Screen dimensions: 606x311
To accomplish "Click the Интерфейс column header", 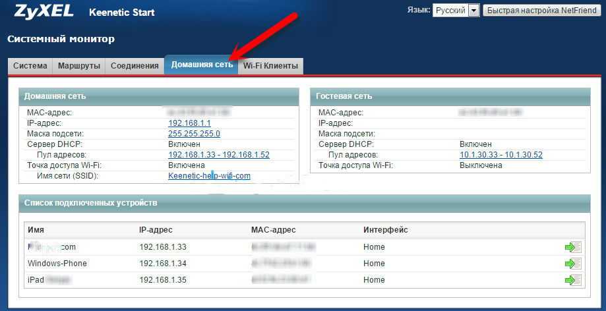I will tap(385, 230).
